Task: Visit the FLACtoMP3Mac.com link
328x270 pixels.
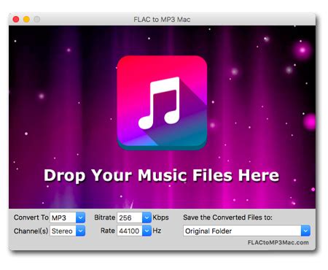Action: (278, 242)
